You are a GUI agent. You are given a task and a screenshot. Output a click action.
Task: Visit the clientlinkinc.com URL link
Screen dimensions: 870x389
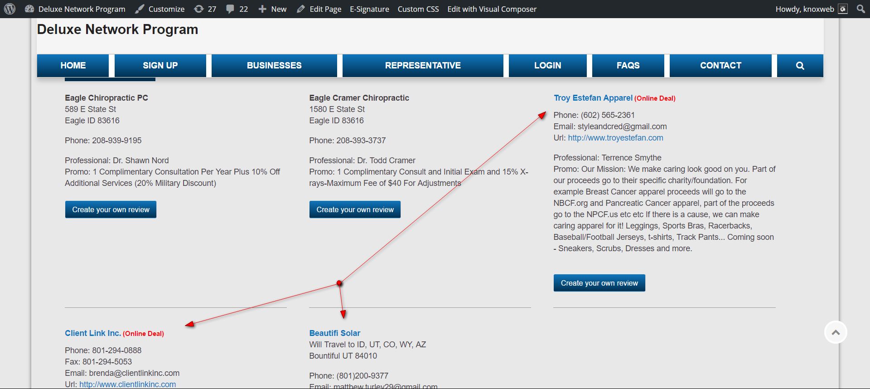127,384
